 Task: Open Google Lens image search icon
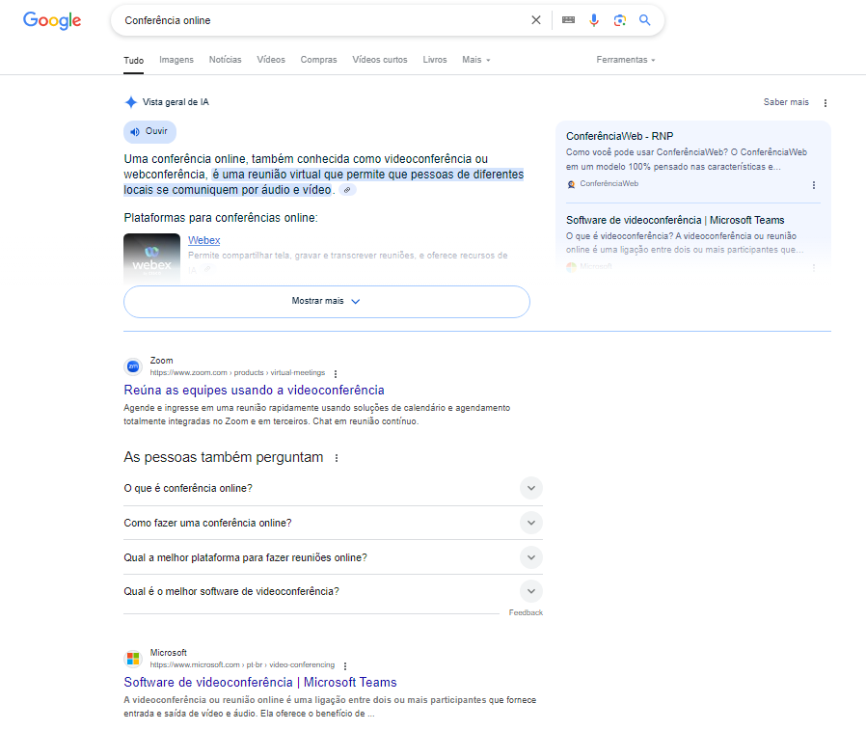[620, 20]
